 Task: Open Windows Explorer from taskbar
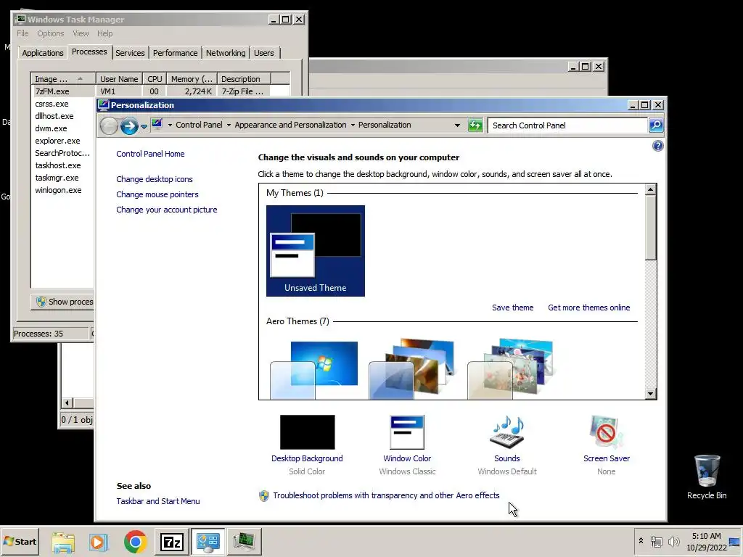(x=63, y=542)
